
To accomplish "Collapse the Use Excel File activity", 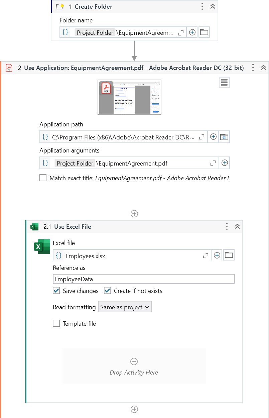I will 237,226.
